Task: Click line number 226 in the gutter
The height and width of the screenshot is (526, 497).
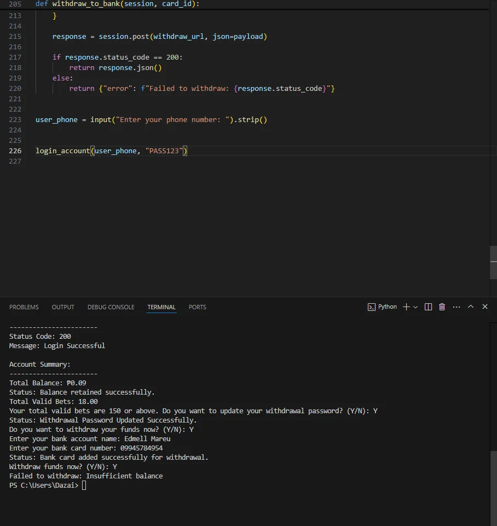Action: 15,151
